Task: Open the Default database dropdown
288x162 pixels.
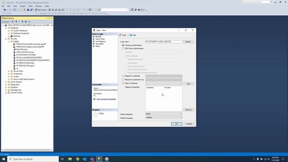Action: [x=164, y=114]
